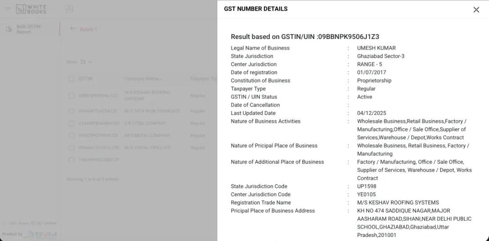Open Bulk GSTIN Report menu item

(28, 29)
